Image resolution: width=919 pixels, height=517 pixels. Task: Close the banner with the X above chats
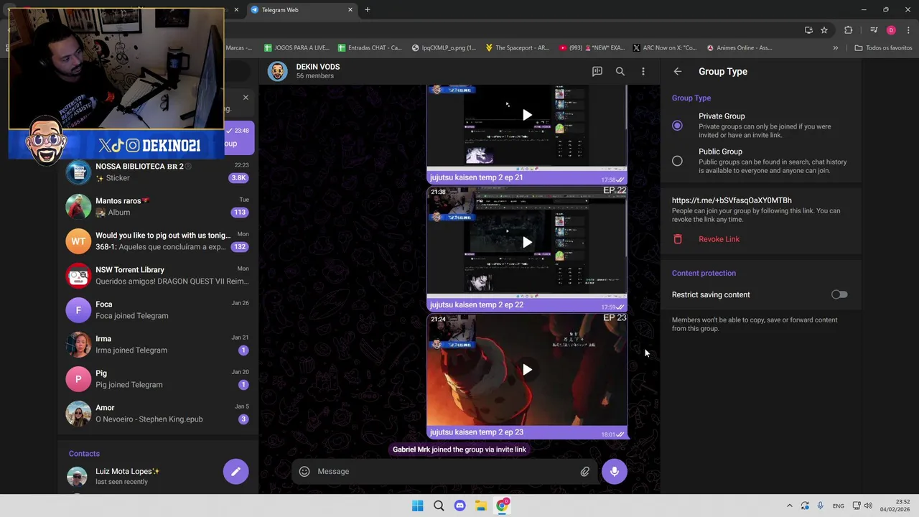[x=246, y=97]
